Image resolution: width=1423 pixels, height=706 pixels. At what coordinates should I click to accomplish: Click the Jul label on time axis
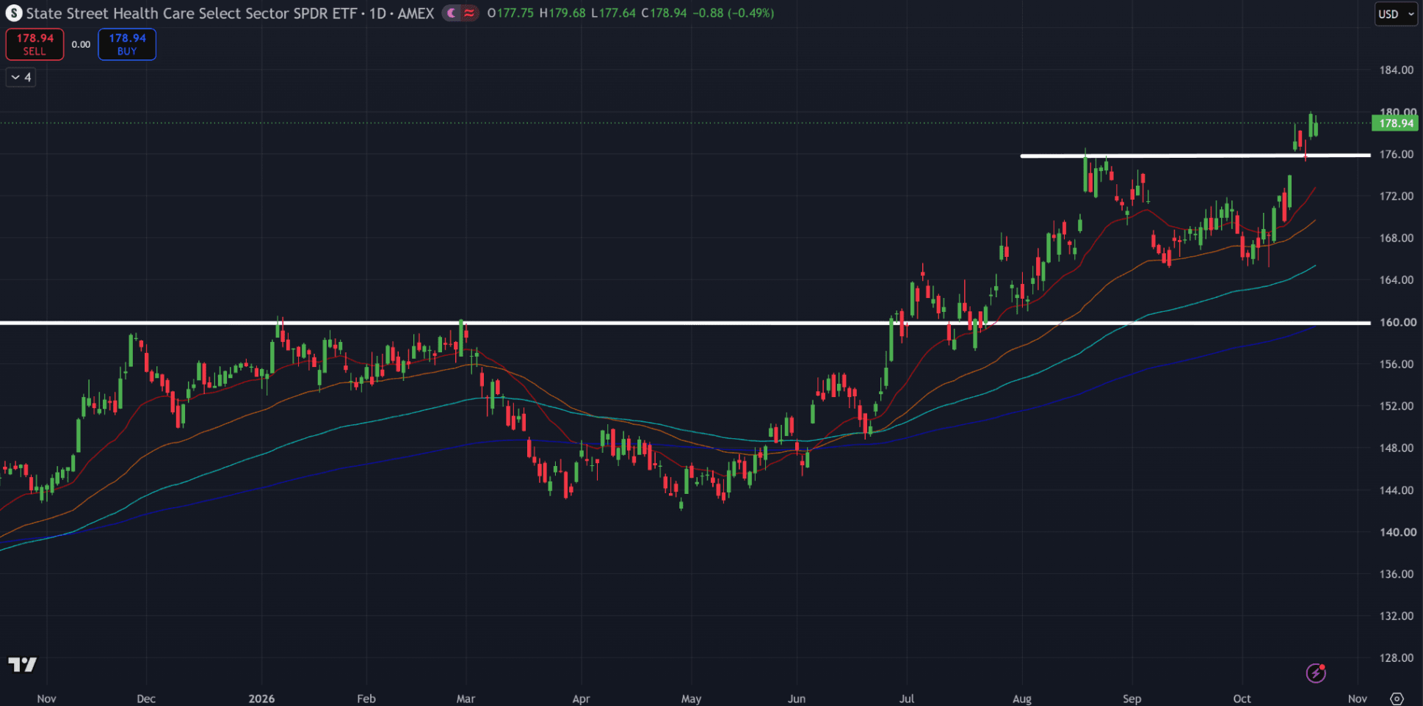click(907, 699)
